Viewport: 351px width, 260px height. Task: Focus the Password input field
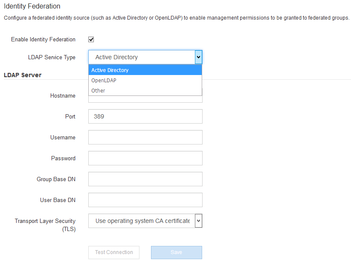click(145, 158)
